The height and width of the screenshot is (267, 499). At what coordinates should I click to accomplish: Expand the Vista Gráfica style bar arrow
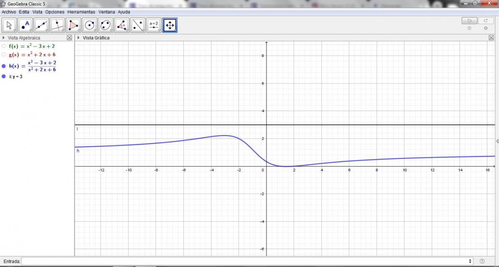[x=79, y=38]
